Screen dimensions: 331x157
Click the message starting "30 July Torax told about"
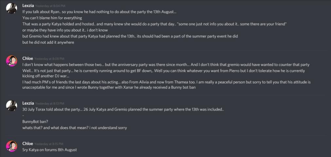[123, 109]
